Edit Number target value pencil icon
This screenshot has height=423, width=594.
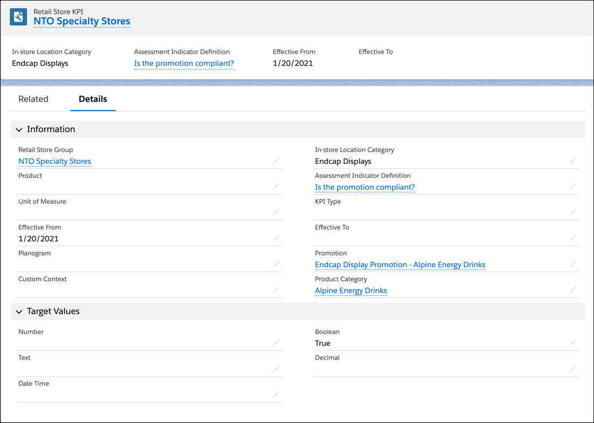[x=276, y=343]
